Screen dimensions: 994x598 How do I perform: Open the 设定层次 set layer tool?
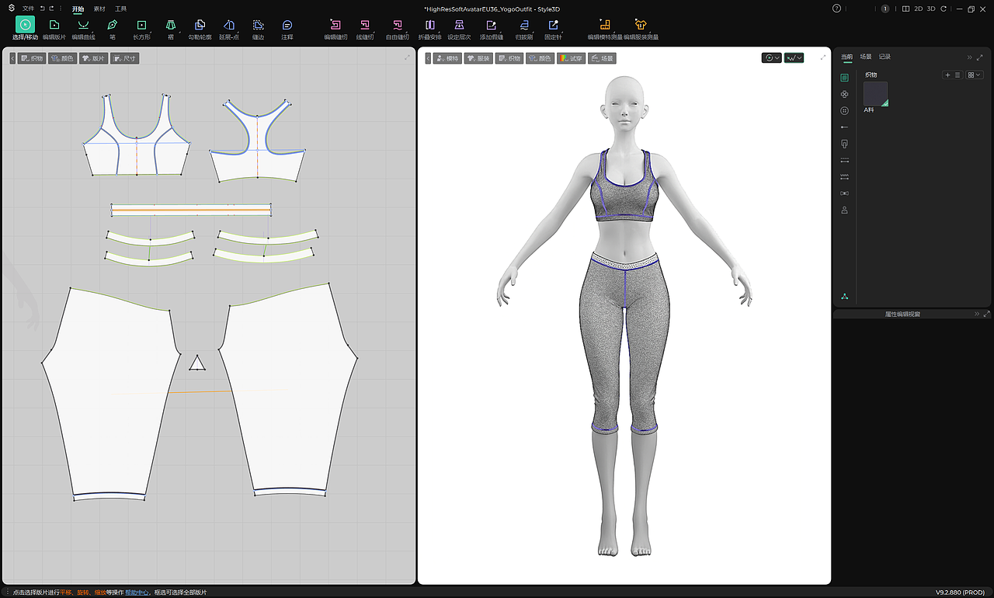coord(459,29)
